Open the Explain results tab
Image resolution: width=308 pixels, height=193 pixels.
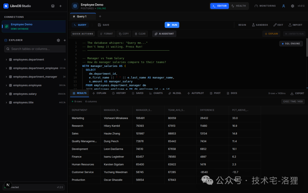coord(99,93)
